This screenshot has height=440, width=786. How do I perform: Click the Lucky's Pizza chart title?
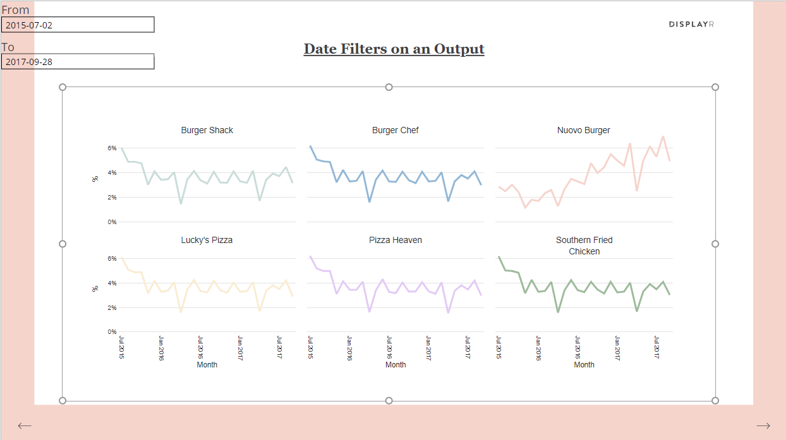pos(207,240)
